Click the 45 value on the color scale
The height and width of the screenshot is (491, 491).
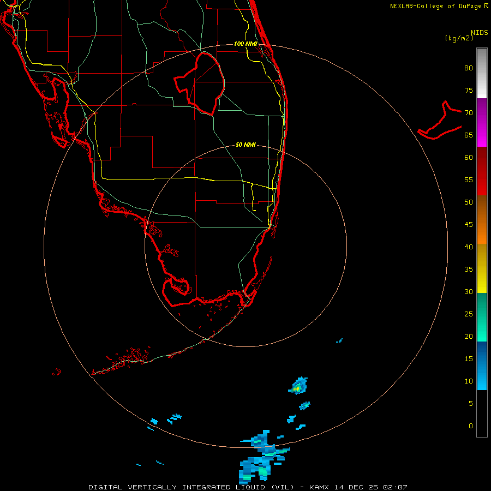(x=469, y=225)
